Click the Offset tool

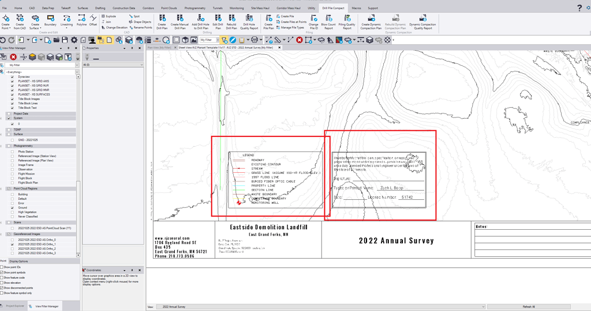pyautogui.click(x=93, y=20)
